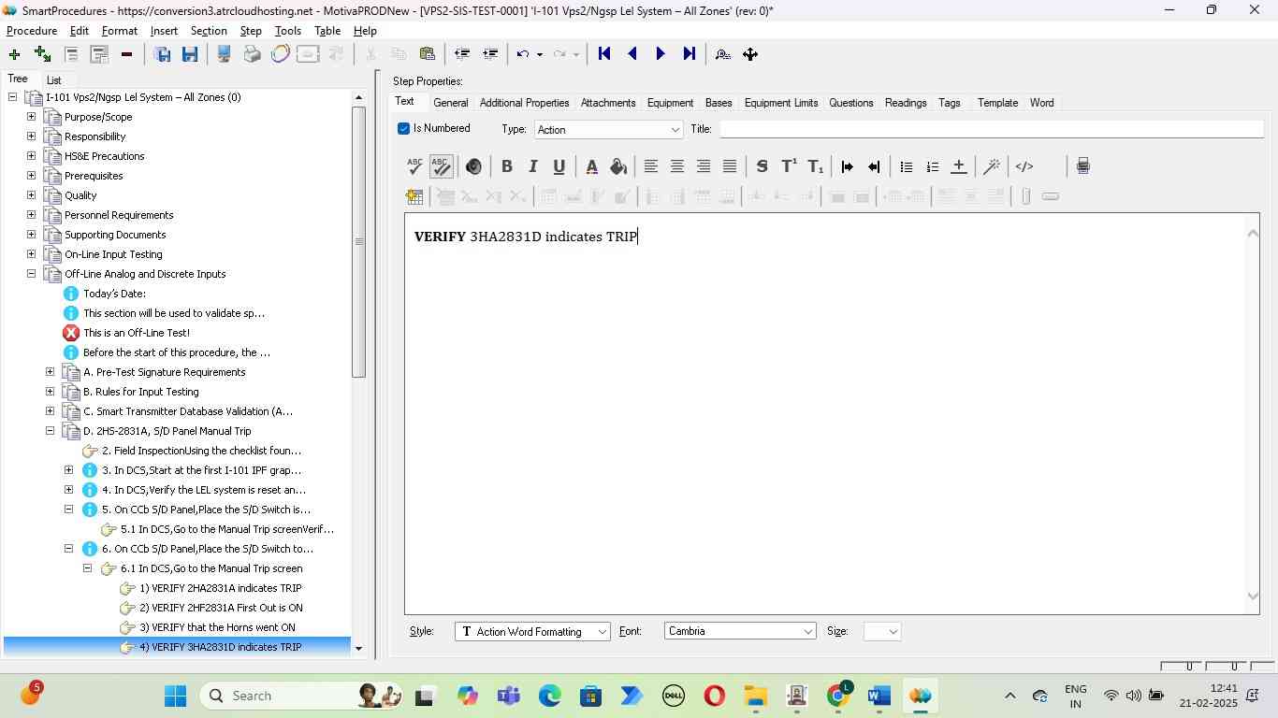Select This is an Off-Line Test! item
This screenshot has width=1278, height=718.
137,333
